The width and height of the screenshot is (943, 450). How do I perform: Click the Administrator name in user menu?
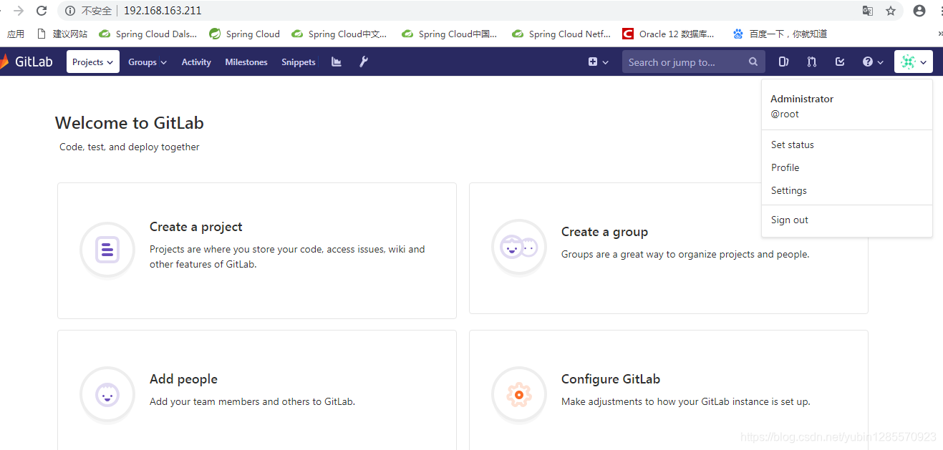[802, 99]
